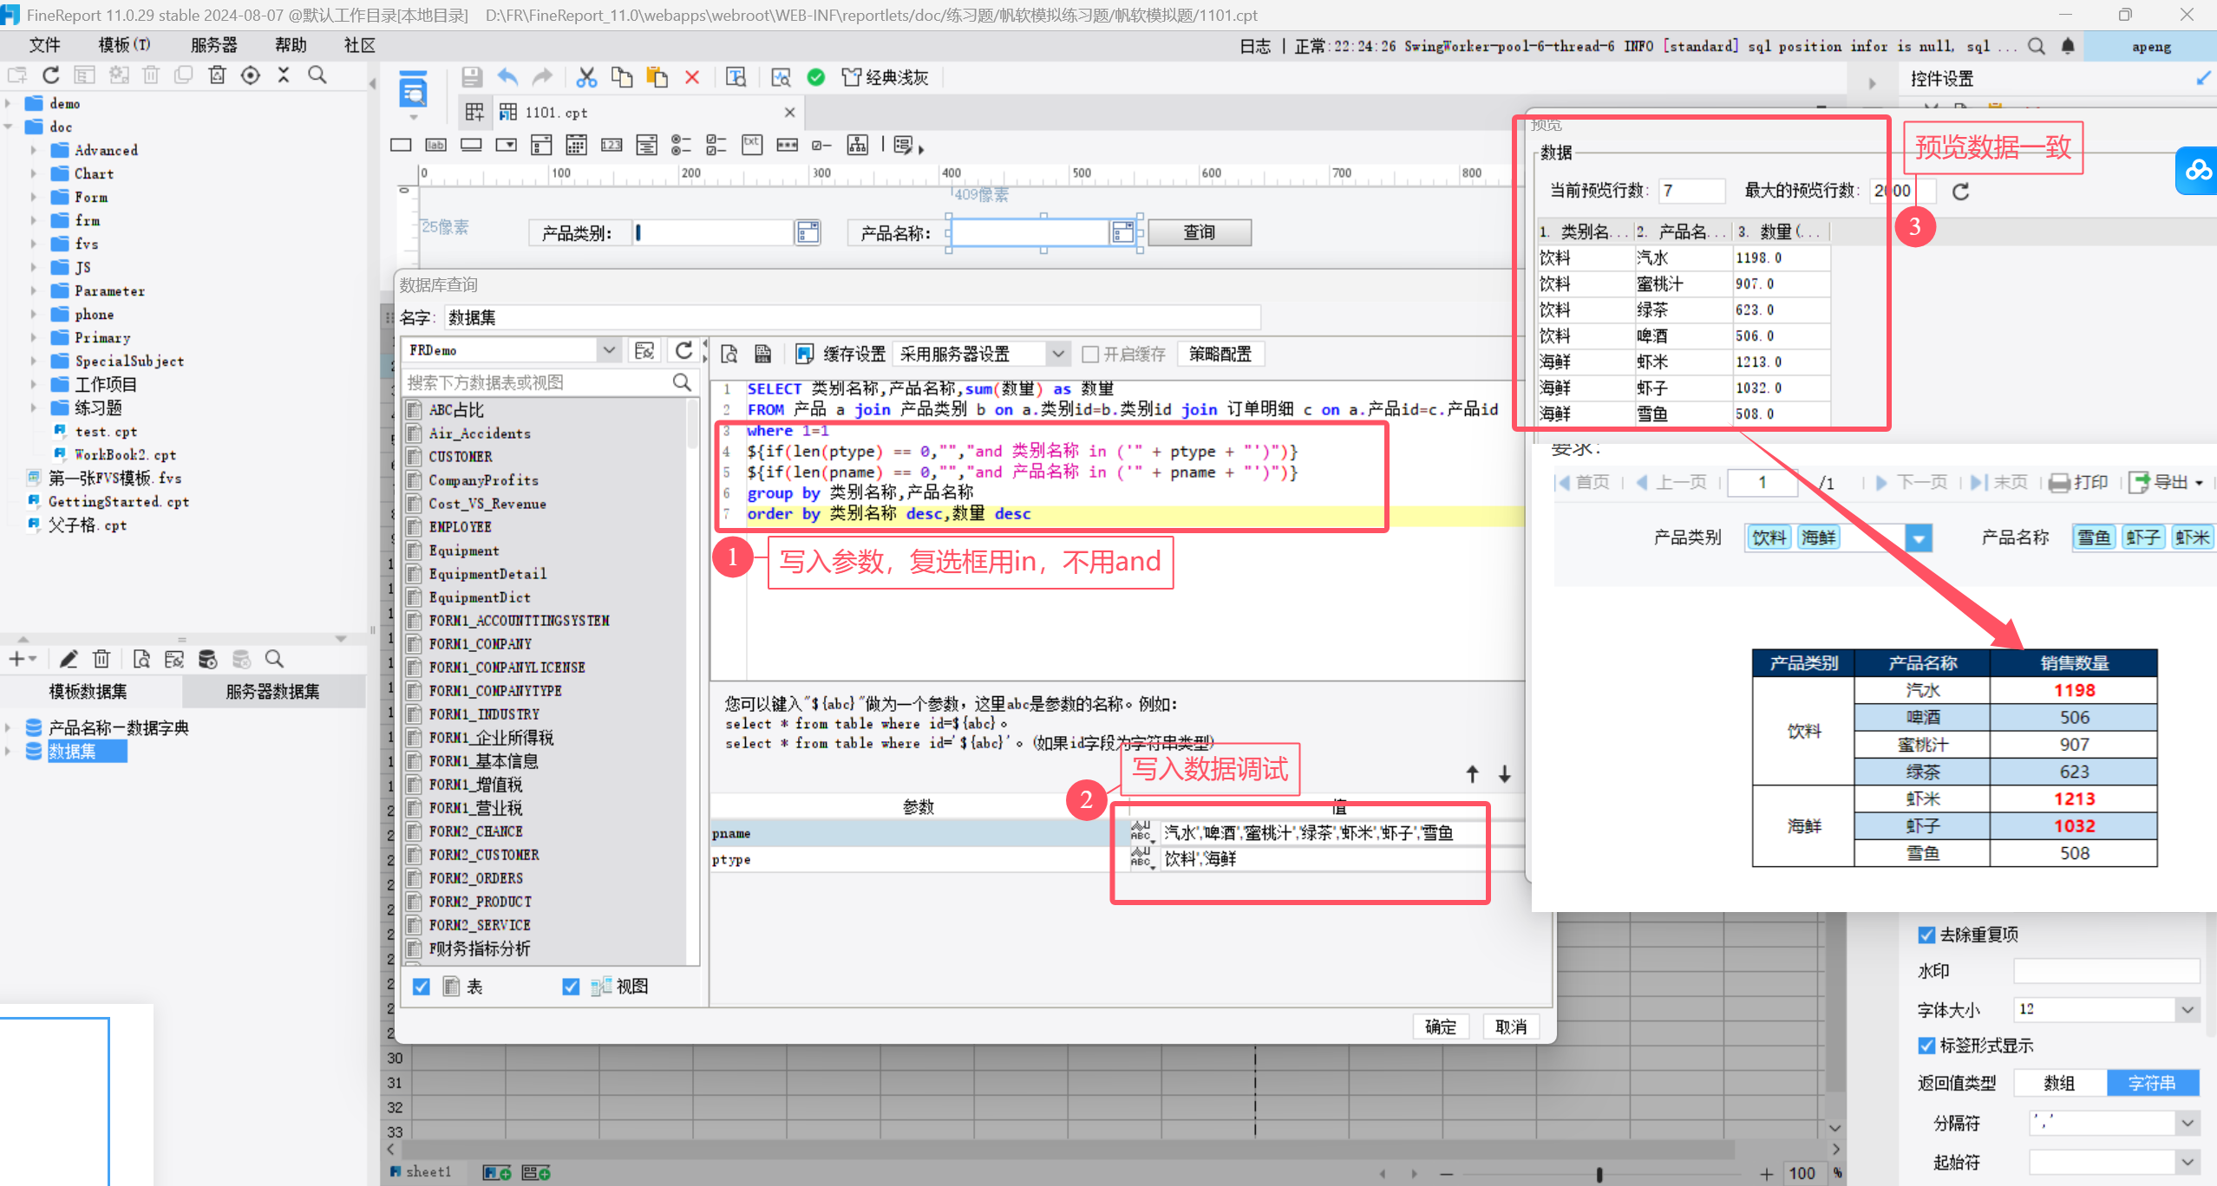This screenshot has width=2217, height=1186.
Task: Click the cut scissors icon
Action: 586,77
